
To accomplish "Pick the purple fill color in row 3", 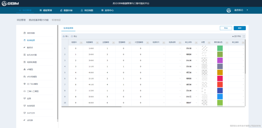I will [220, 60].
